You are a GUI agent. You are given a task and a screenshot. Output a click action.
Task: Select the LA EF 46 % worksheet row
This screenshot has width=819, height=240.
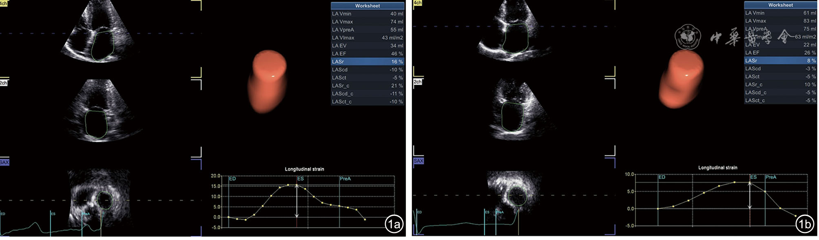(367, 54)
